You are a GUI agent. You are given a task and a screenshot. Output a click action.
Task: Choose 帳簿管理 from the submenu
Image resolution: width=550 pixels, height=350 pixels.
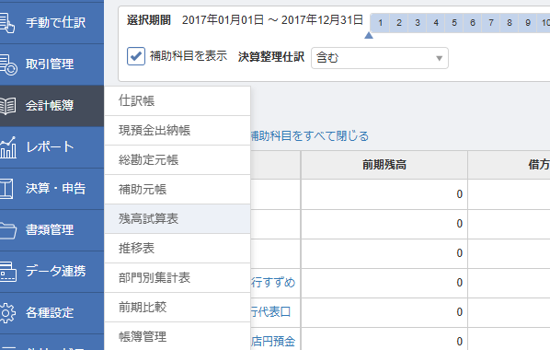[178, 337]
